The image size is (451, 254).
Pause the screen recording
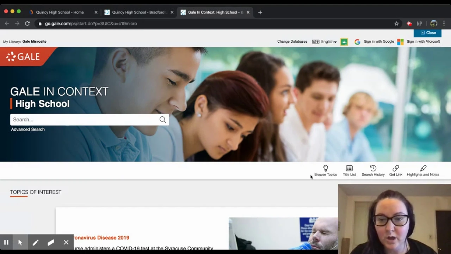(x=6, y=243)
